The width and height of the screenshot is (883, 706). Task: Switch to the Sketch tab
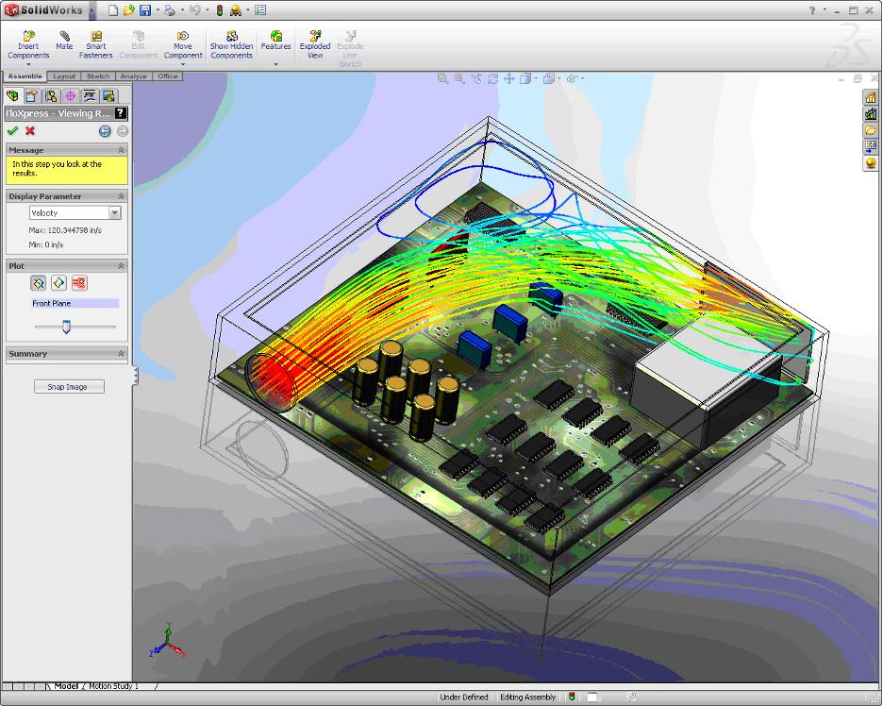[98, 76]
